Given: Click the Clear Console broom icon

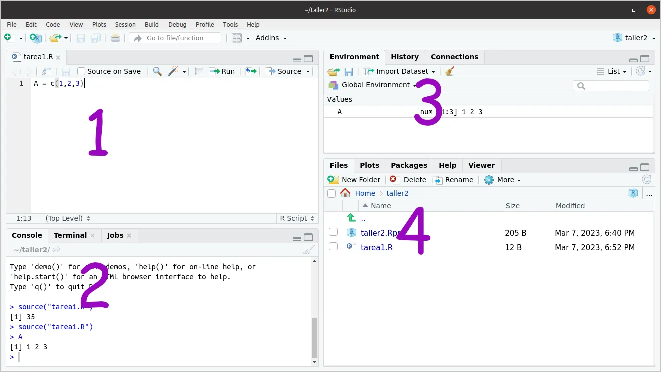Looking at the screenshot, I should (x=309, y=250).
